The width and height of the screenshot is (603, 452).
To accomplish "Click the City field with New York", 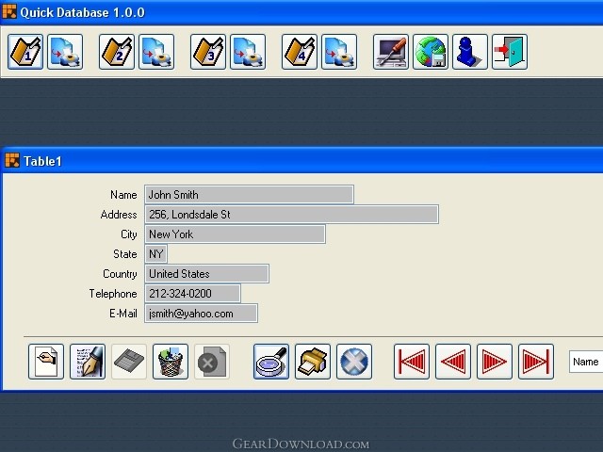I will pos(235,234).
